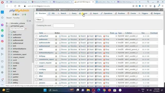Expand birthanddeathprice in navigation tree
The width and height of the screenshot is (165, 93).
[x=9, y=49]
